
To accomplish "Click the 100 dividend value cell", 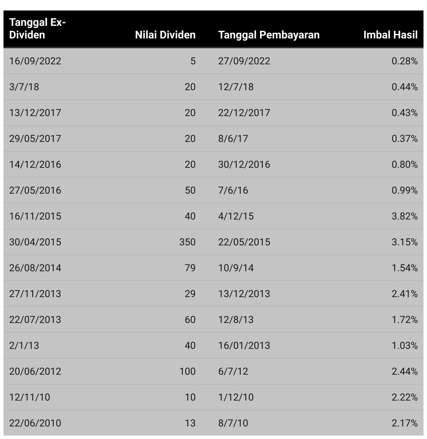I will (187, 371).
